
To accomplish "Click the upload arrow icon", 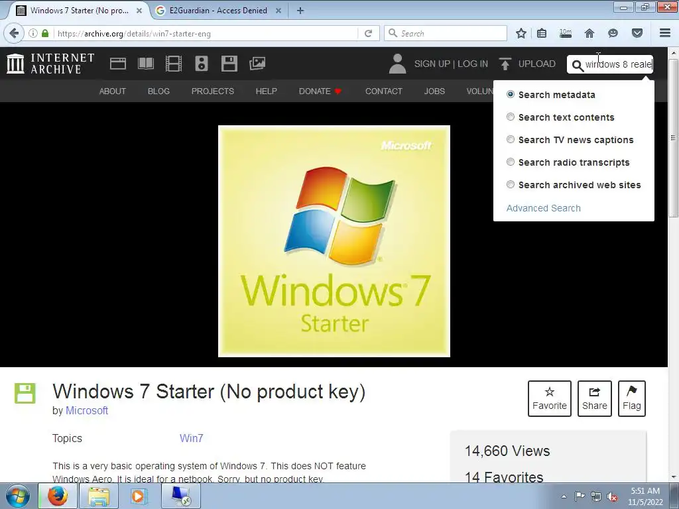I will point(505,64).
